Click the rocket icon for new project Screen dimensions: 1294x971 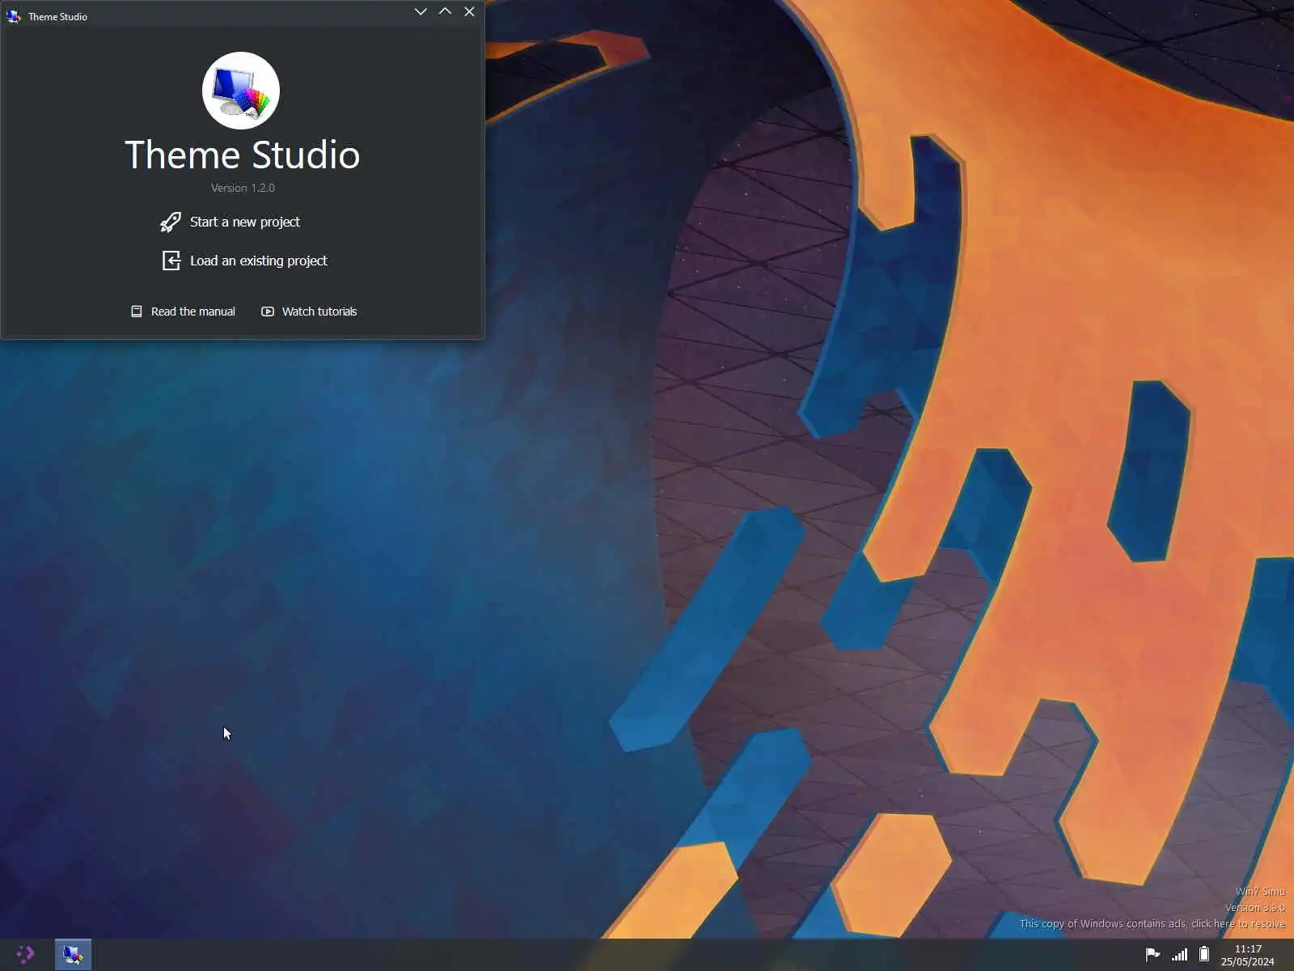pyautogui.click(x=171, y=222)
